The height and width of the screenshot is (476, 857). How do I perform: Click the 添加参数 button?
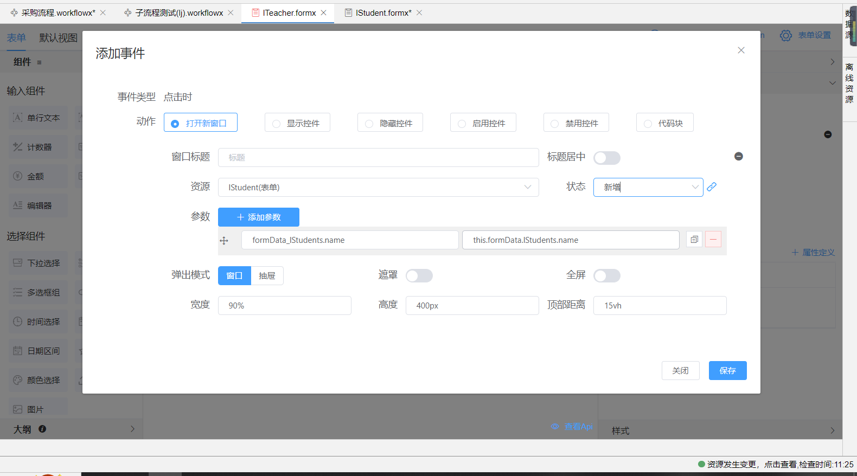tap(259, 217)
